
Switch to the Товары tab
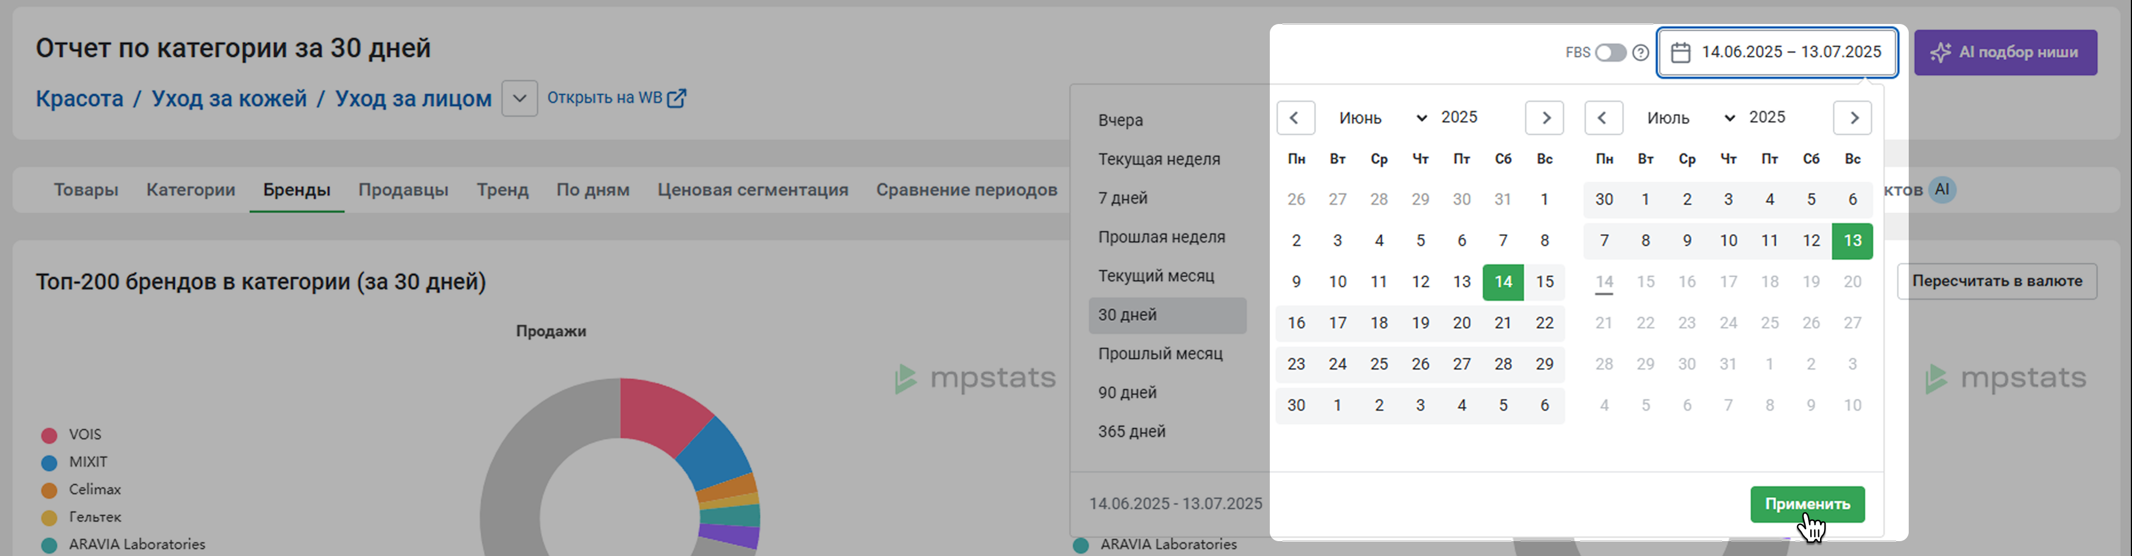pos(86,190)
